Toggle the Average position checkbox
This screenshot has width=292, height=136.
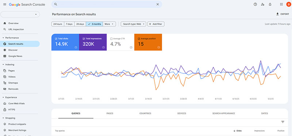(x=139, y=39)
